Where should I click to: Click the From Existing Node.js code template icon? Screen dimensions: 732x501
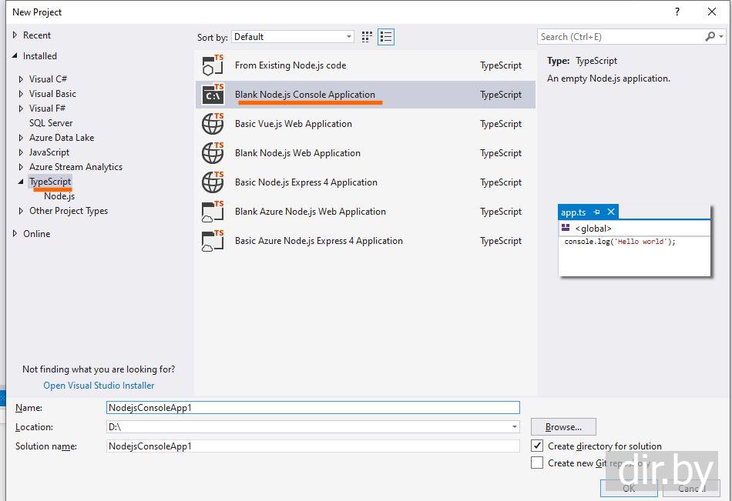[x=213, y=65]
